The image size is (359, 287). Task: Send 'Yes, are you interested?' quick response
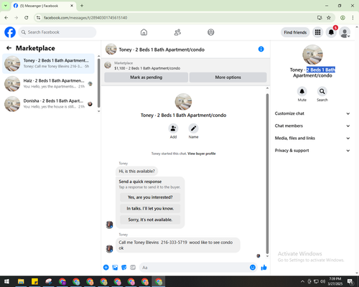[x=150, y=197]
